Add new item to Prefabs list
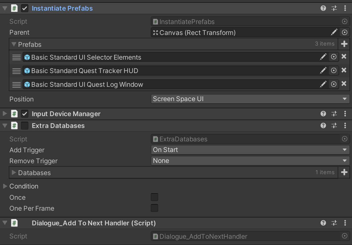 (x=344, y=44)
